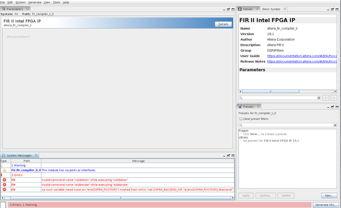Click the Details button in FIR II header
This screenshot has height=208, width=341.
[223, 24]
